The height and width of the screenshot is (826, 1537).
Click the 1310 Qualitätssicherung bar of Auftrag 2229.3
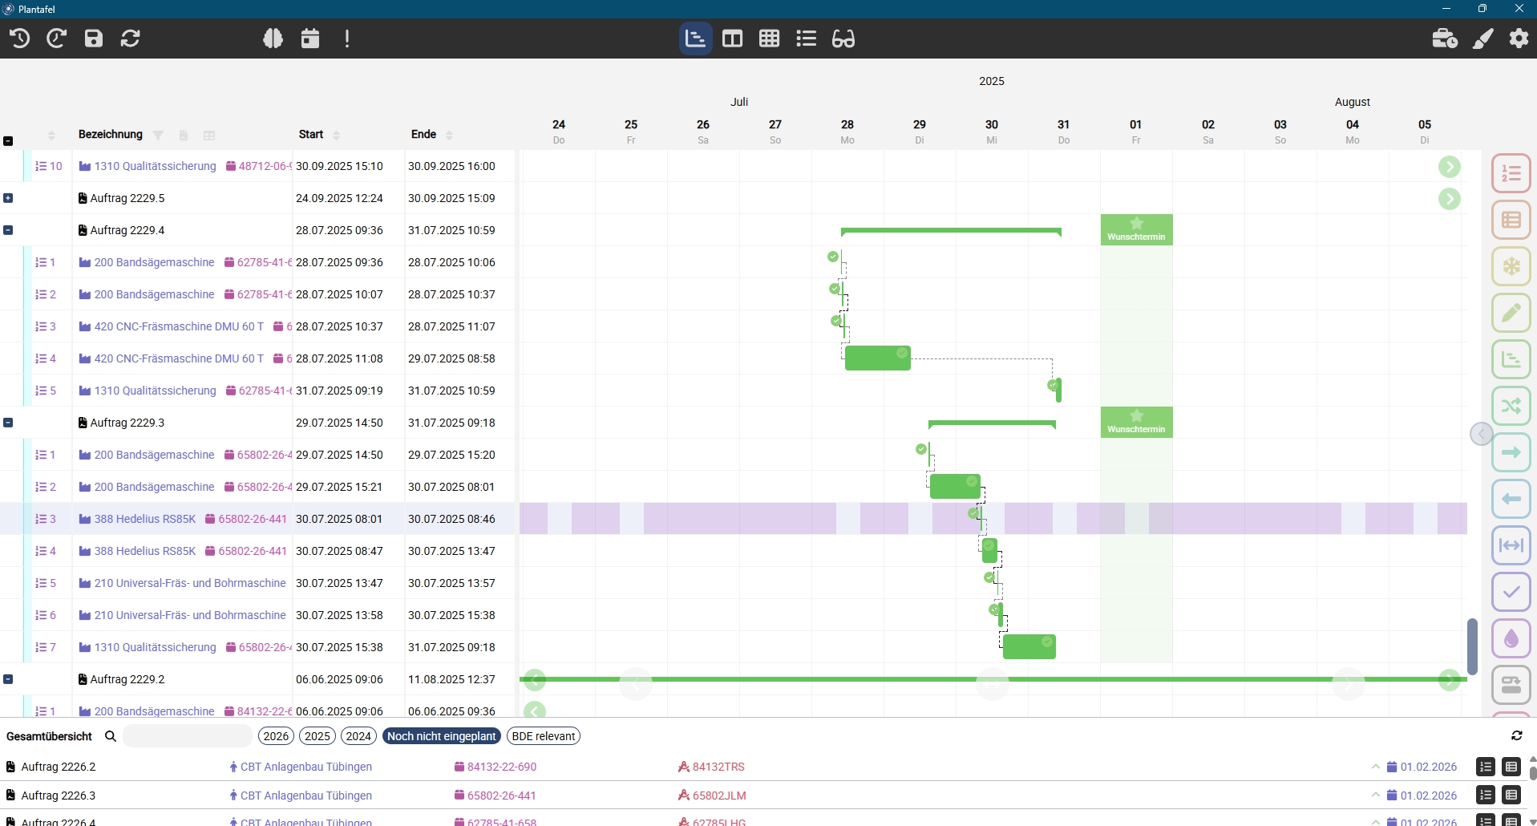pos(1029,646)
